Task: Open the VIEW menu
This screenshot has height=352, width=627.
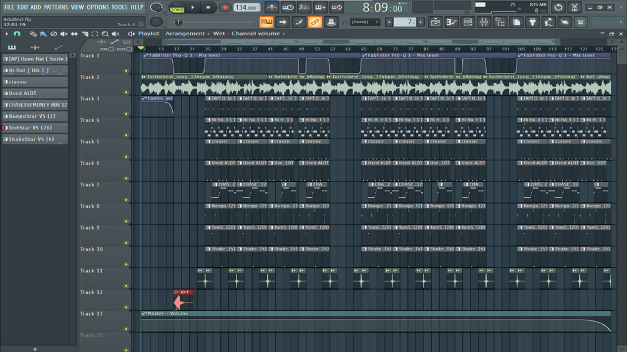Action: (77, 7)
